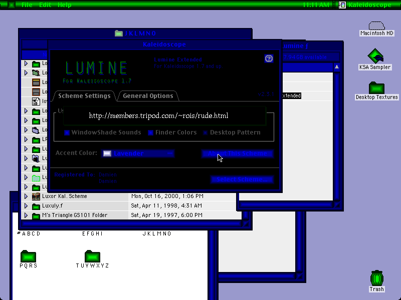Screen dimensions: 401x300
Task: Select the KSA Sampler desktop icon
Action: click(375, 56)
